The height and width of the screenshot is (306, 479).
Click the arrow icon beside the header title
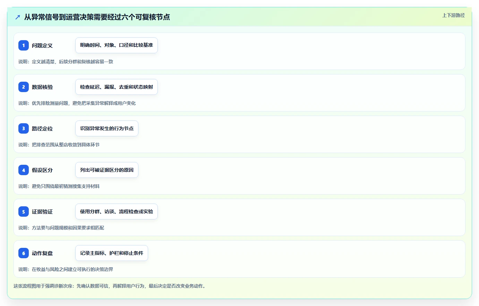point(18,17)
